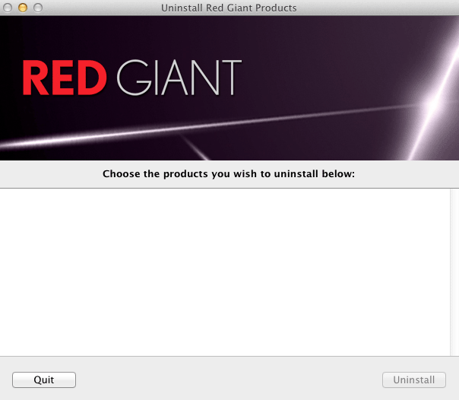Minimize the Uninstall Red Giant Products window
The width and height of the screenshot is (459, 400).
(x=23, y=8)
